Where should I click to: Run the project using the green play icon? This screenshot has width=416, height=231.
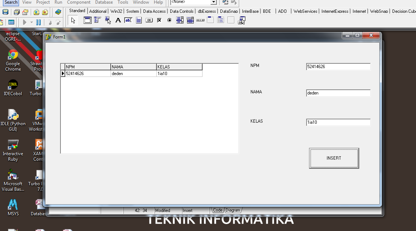pyautogui.click(x=25, y=22)
